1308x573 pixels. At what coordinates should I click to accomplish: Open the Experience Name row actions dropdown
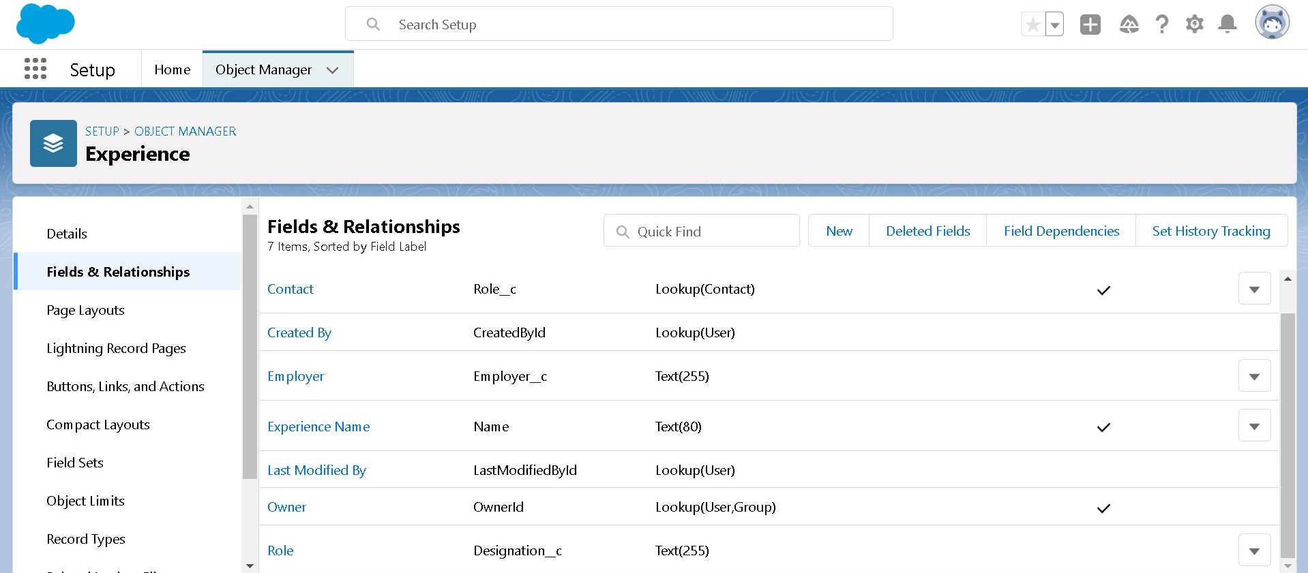(x=1254, y=426)
